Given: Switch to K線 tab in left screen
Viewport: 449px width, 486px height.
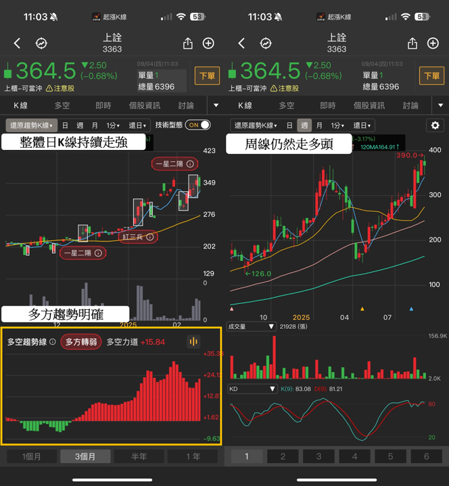Looking at the screenshot, I should click(x=20, y=105).
